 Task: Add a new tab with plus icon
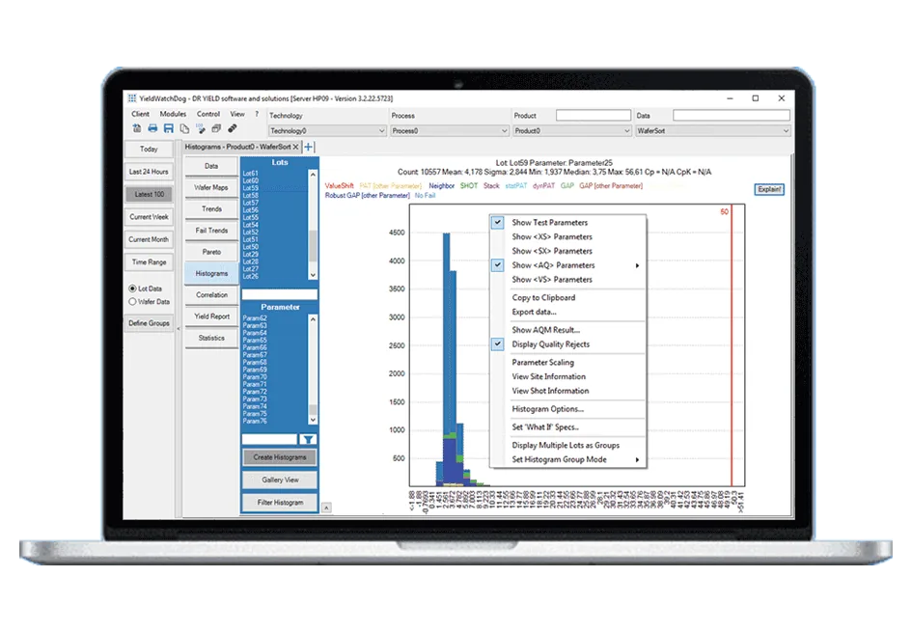coord(308,147)
